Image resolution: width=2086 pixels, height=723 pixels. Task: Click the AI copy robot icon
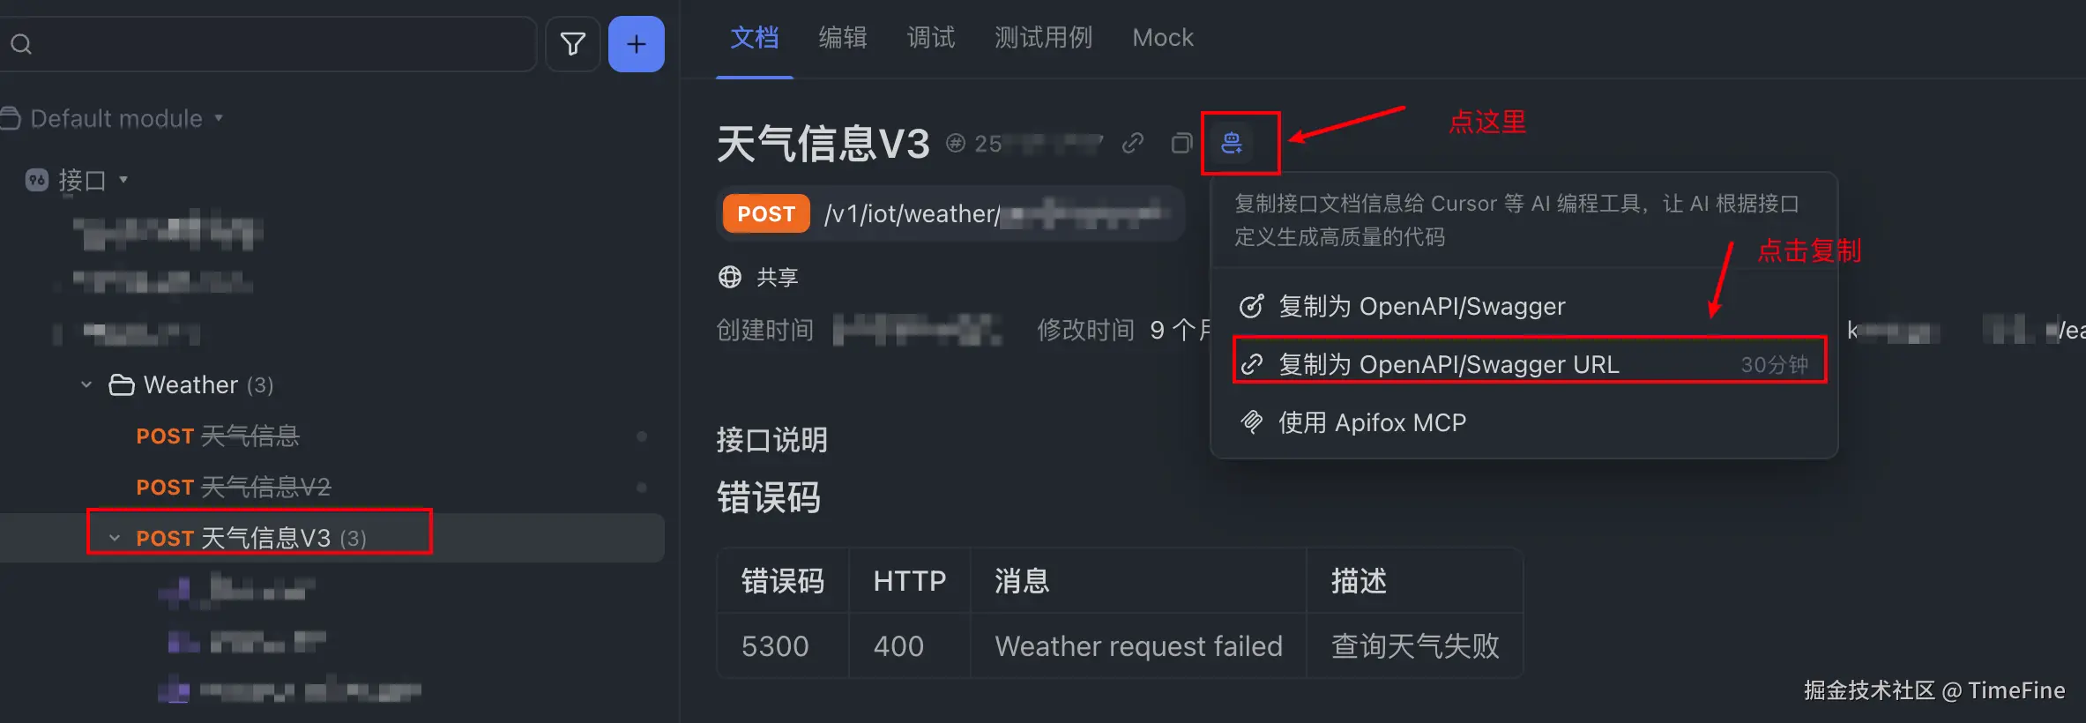tap(1232, 143)
